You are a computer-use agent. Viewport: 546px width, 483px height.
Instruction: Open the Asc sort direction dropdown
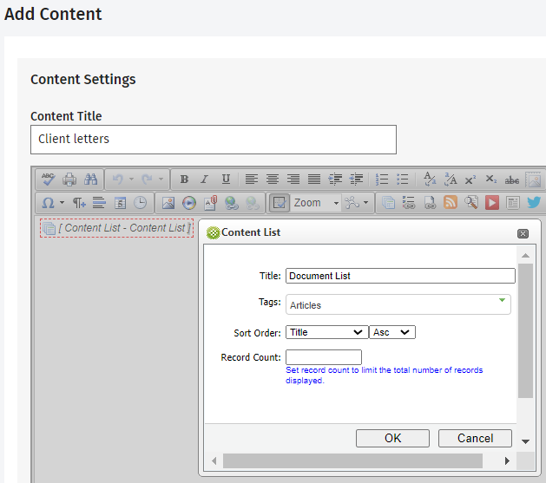tap(392, 332)
